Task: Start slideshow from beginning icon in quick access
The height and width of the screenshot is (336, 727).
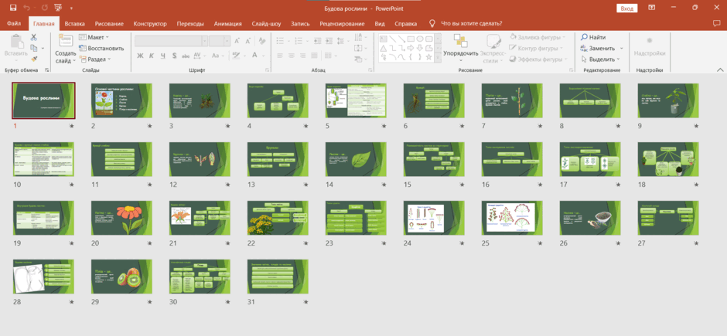Action: pyautogui.click(x=57, y=8)
